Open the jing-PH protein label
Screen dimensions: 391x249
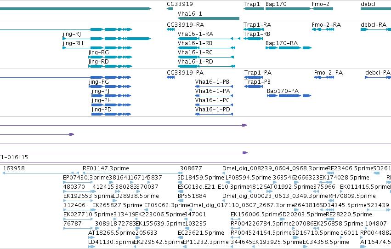[x=102, y=100]
